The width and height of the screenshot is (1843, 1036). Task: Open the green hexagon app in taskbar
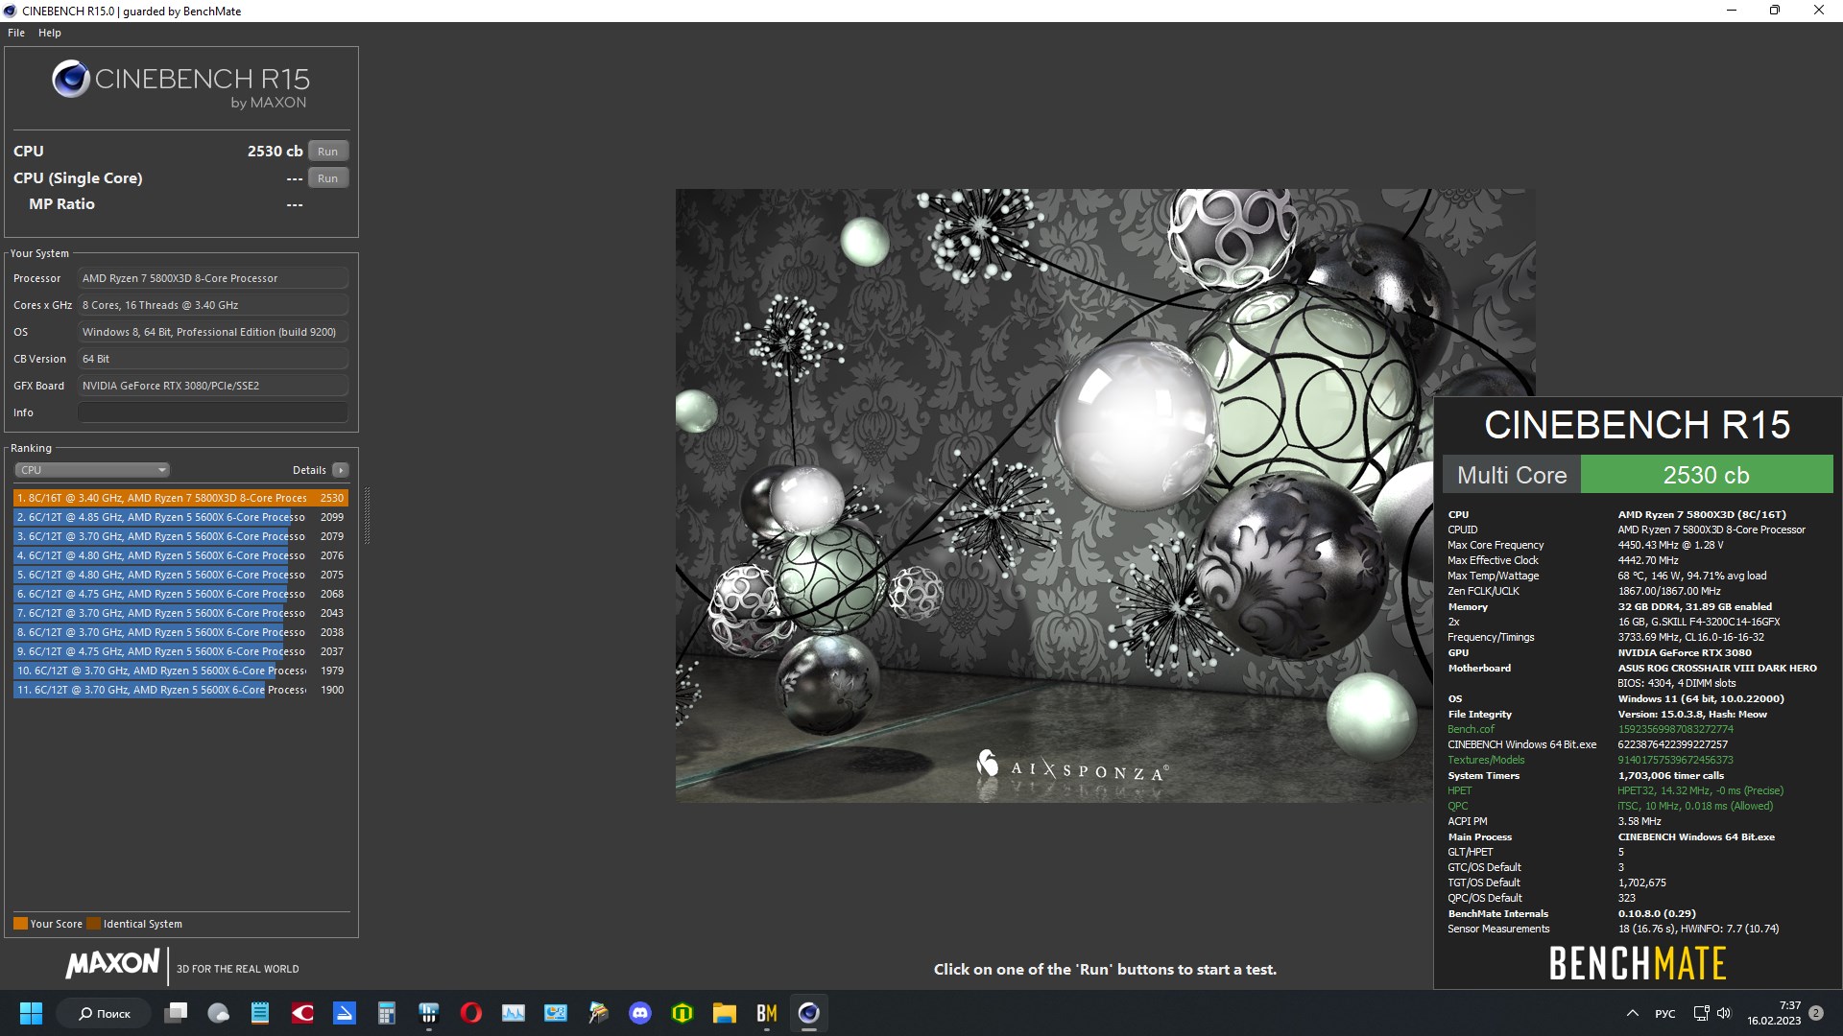(682, 1013)
